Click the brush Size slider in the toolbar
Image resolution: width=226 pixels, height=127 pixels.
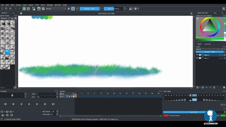[114, 9]
